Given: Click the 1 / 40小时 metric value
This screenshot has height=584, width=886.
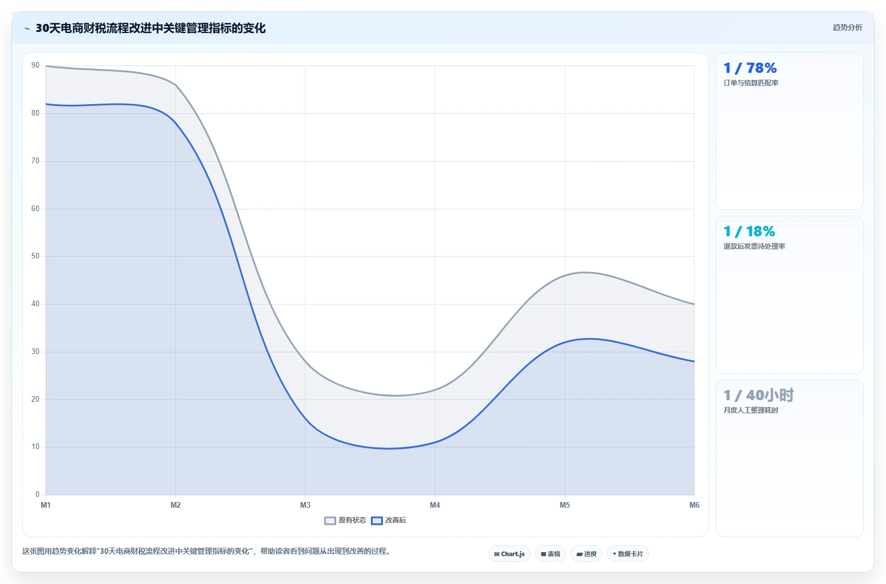Looking at the screenshot, I should (758, 395).
